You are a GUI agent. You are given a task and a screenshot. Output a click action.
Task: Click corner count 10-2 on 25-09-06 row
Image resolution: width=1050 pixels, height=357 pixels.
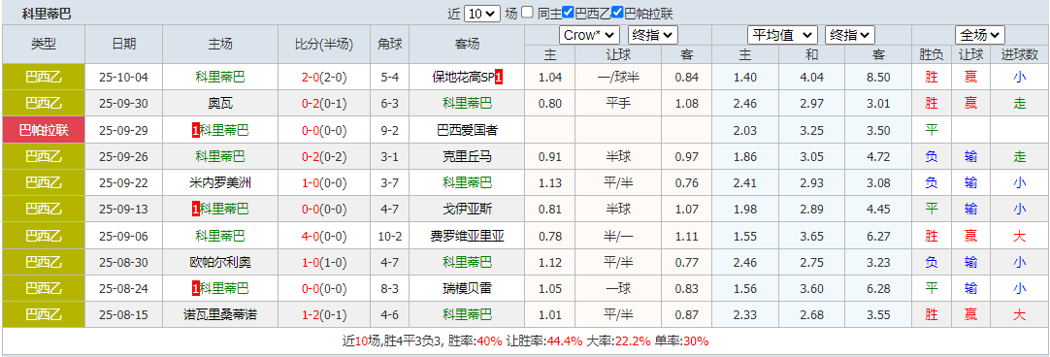pos(390,236)
